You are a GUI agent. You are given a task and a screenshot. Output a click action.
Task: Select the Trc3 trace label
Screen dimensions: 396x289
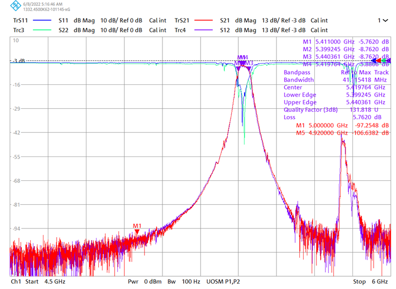(x=19, y=30)
